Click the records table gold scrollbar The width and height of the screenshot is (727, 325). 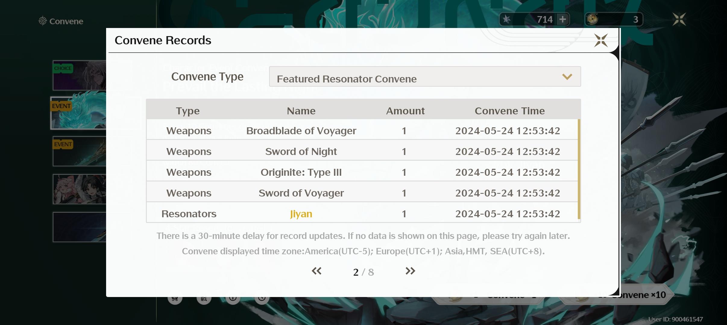pos(579,169)
